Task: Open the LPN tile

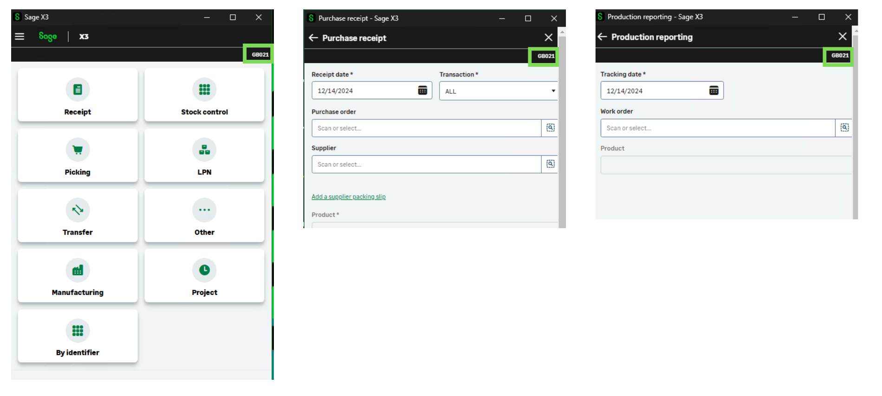Action: [204, 155]
